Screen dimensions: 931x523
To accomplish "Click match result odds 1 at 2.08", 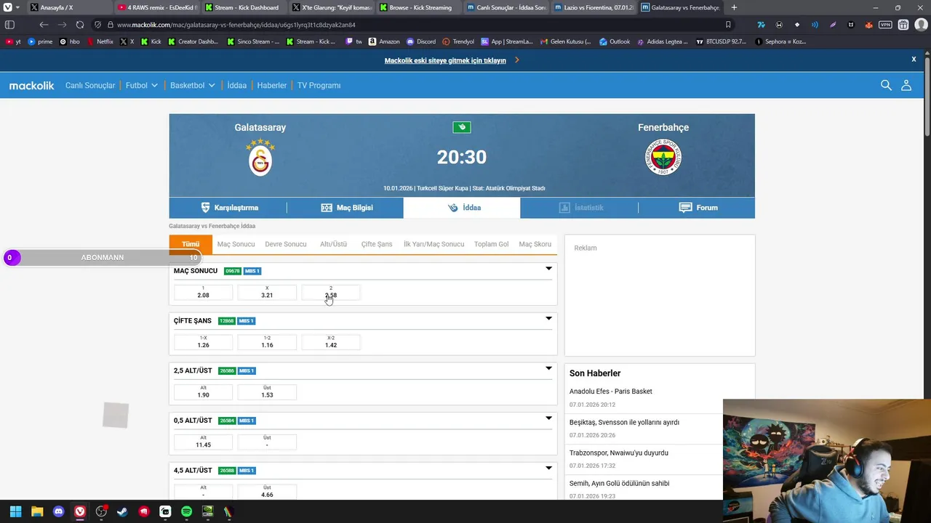I will (203, 292).
